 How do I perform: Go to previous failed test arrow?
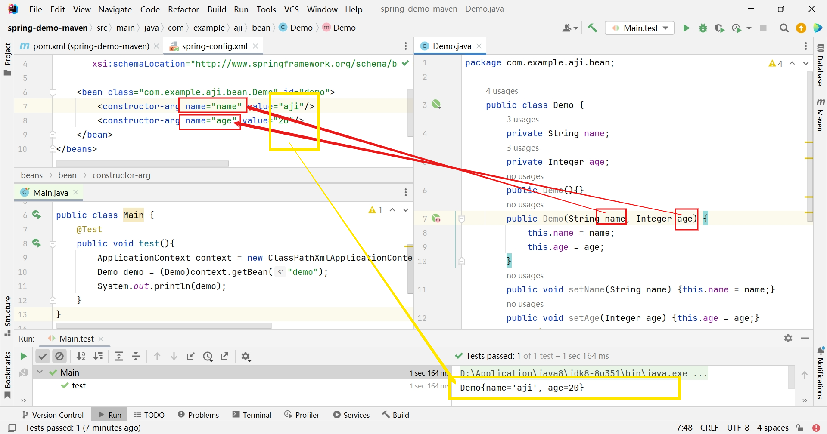coord(157,356)
